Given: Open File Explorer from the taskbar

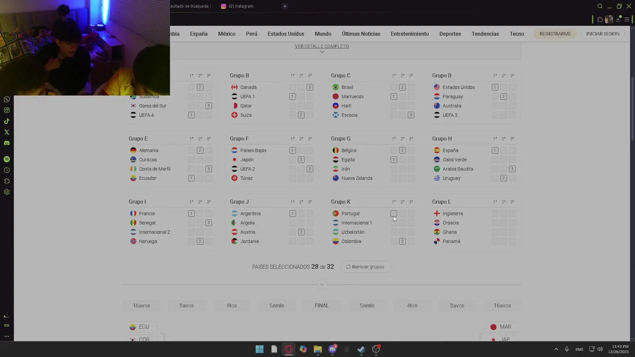Looking at the screenshot, I should coord(317,349).
